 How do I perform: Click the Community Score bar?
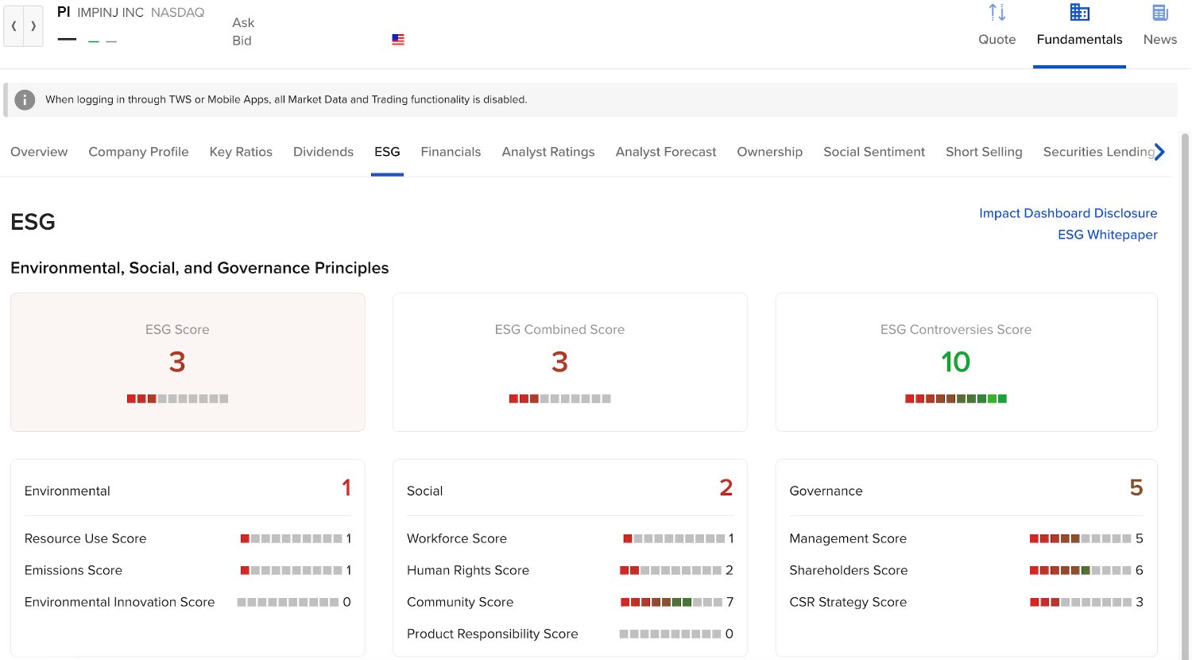(671, 602)
